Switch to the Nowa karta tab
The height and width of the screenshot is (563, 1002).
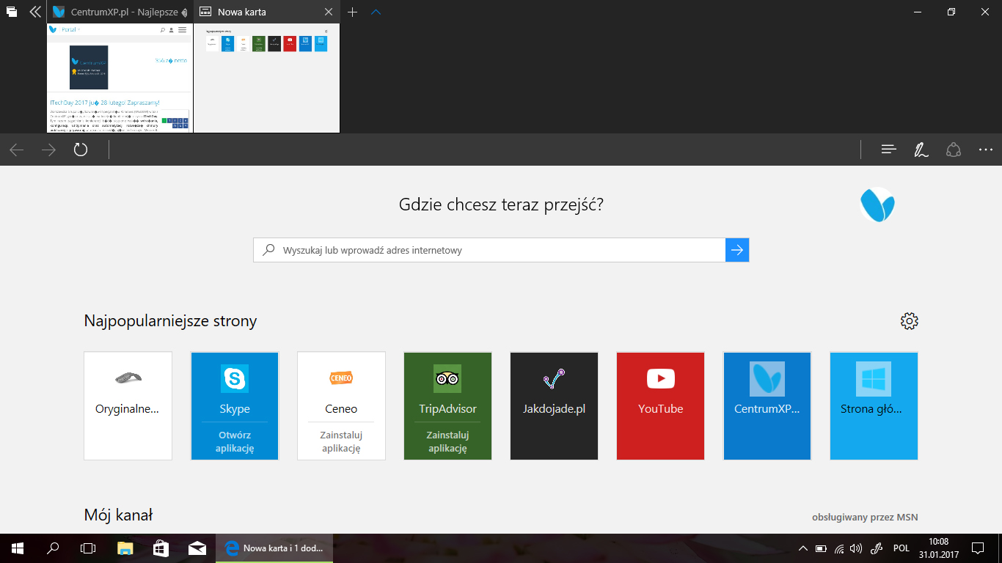coord(259,12)
